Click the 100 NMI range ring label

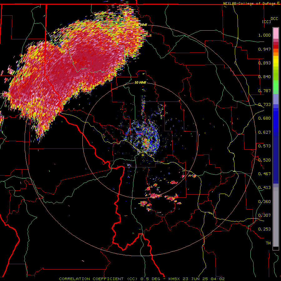(x=140, y=25)
